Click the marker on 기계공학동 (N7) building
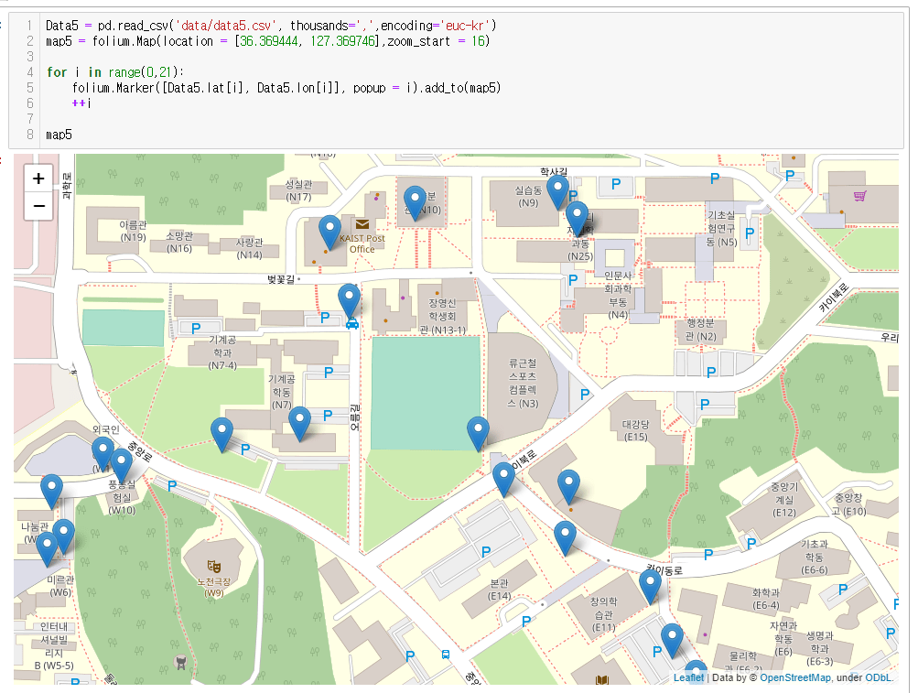Image resolution: width=918 pixels, height=693 pixels. coord(299,422)
